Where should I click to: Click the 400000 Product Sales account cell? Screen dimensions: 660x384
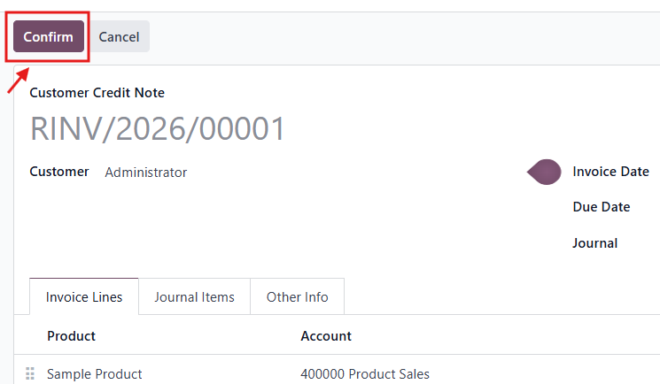[x=365, y=374]
